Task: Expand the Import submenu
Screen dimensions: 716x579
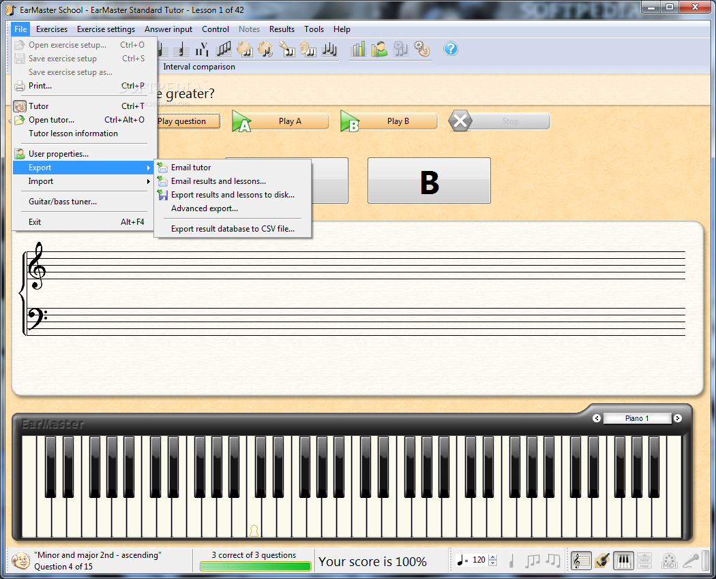Action: (83, 181)
